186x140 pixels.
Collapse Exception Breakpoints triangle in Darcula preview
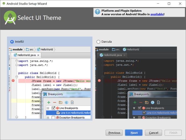click(134, 117)
